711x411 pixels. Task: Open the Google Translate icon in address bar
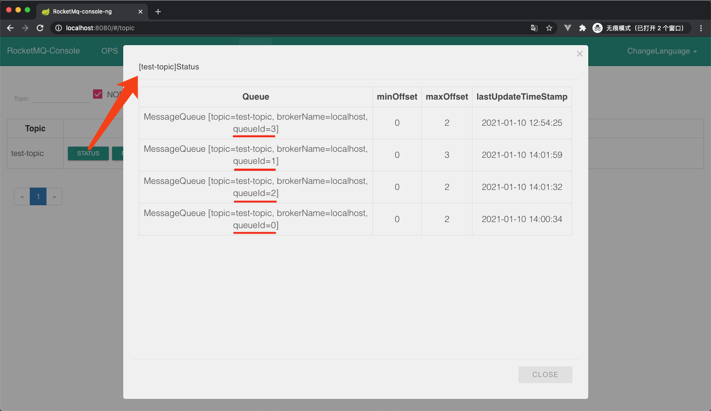coord(534,28)
